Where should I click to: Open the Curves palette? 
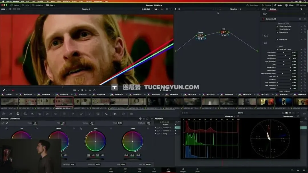(48, 114)
